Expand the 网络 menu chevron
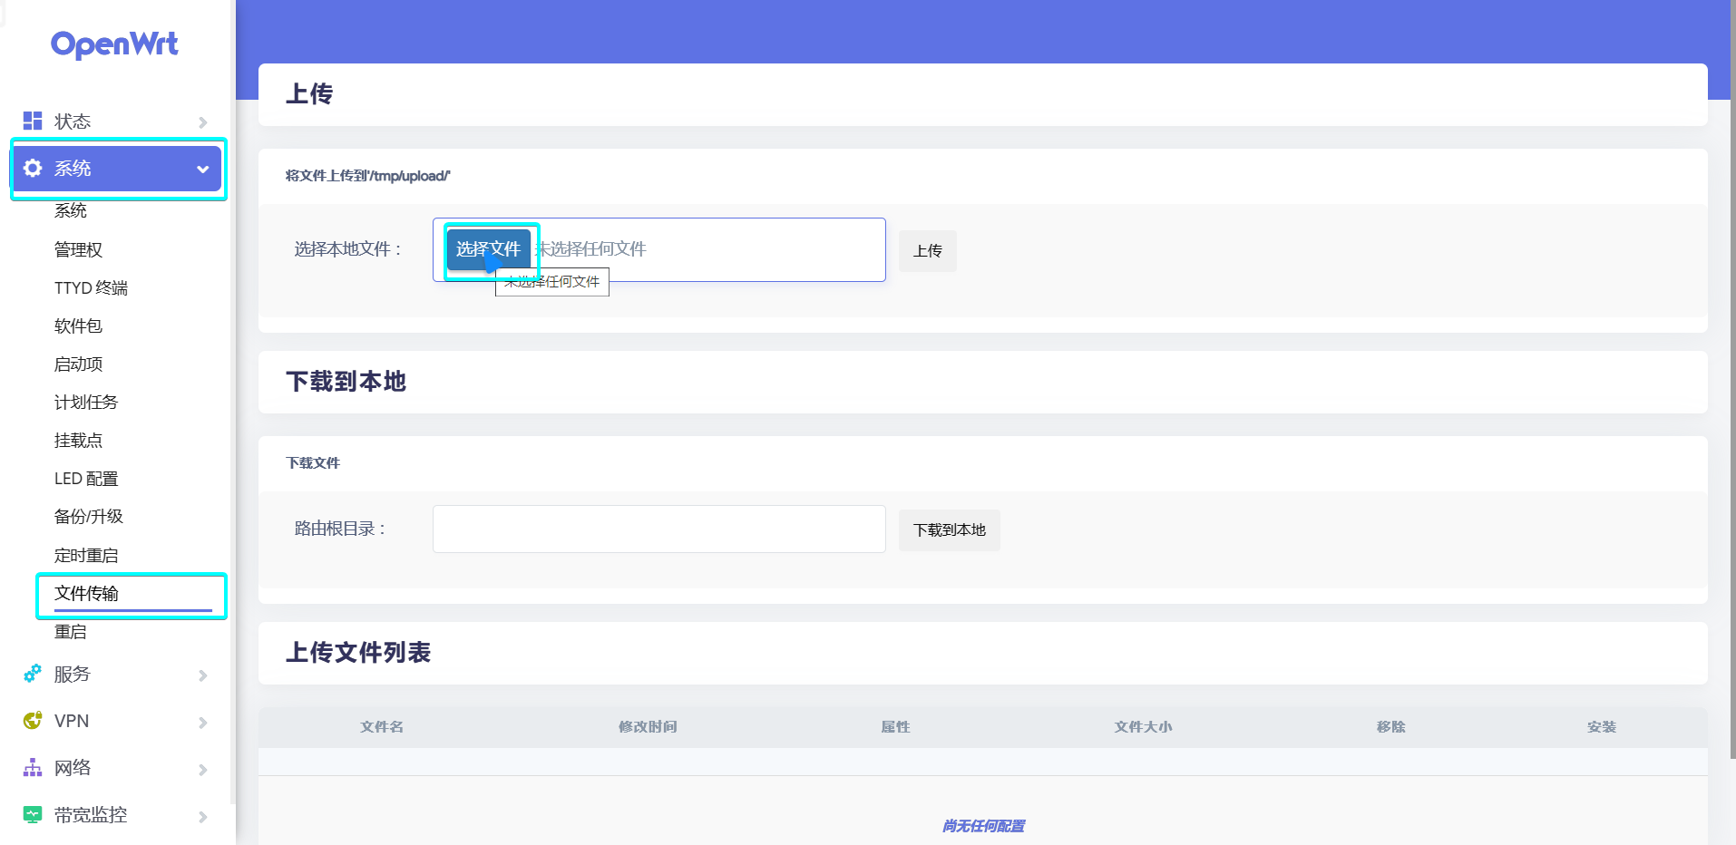The image size is (1736, 845). coord(203,770)
